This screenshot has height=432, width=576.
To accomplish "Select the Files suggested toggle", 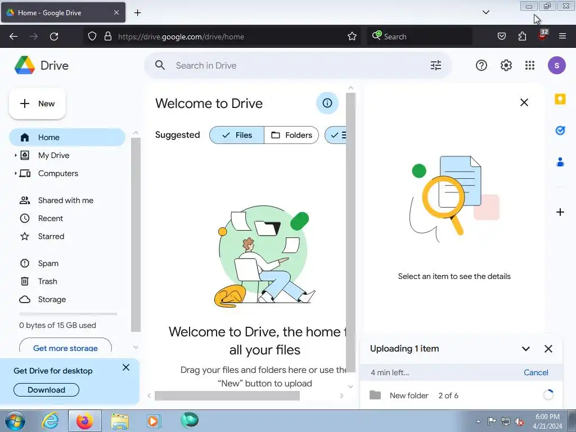I will click(237, 135).
